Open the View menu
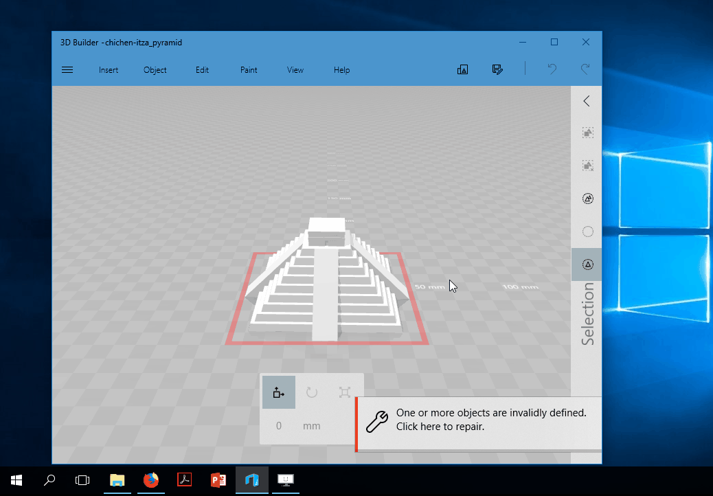The image size is (713, 496). (x=295, y=70)
